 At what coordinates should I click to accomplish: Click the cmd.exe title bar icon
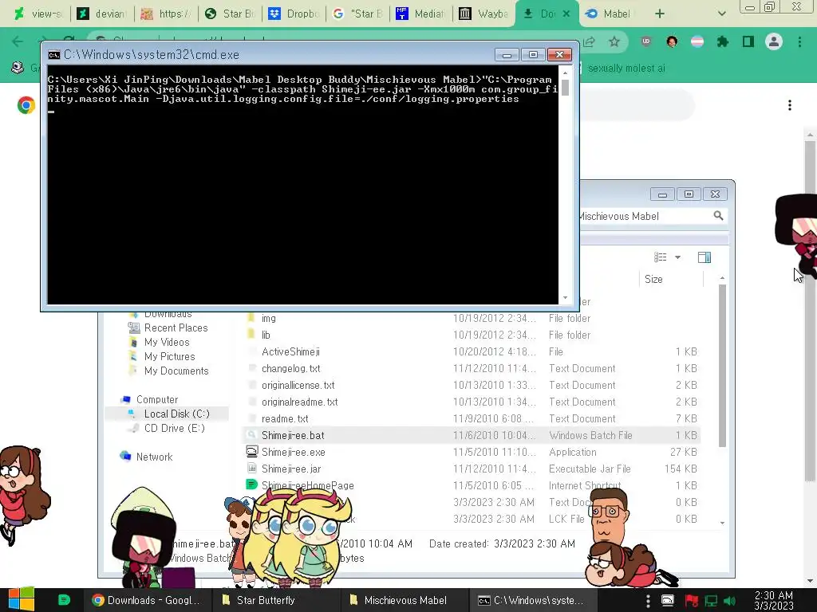[x=53, y=55]
